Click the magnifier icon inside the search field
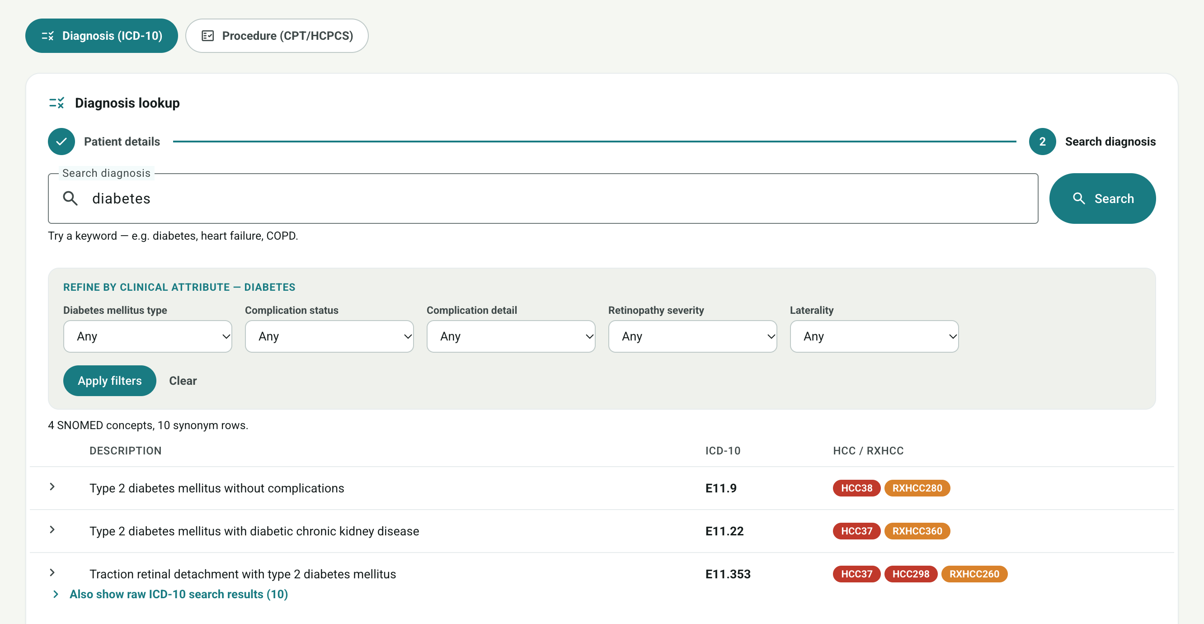Screen dimensions: 1204x624 pos(70,199)
